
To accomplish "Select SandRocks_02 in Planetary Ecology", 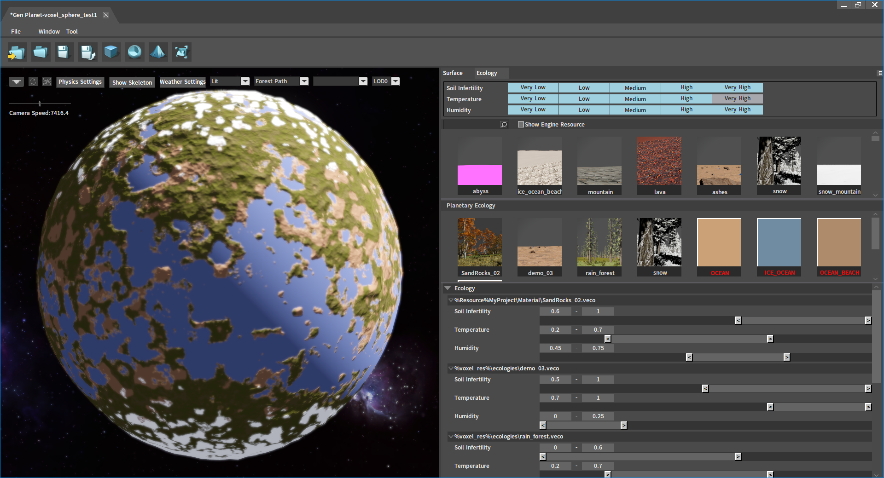I will coord(480,248).
